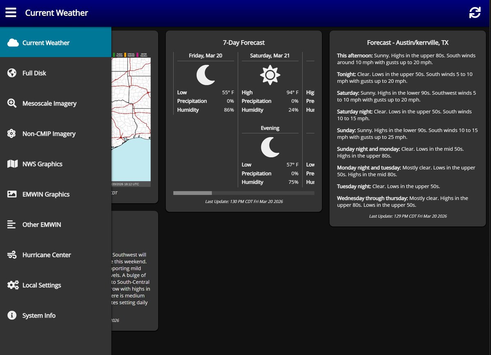Viewport: 491px width, 355px height.
Task: Click the Friday low value 55° F
Action: 228,92
